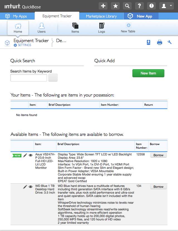
Task: Open Marketplace Library tab
Action: [x=101, y=16]
